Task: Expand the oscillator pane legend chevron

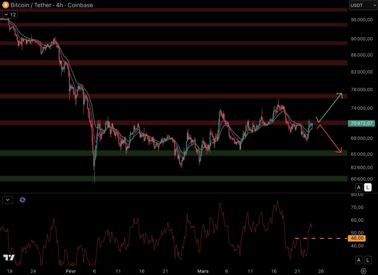Action: (8, 200)
